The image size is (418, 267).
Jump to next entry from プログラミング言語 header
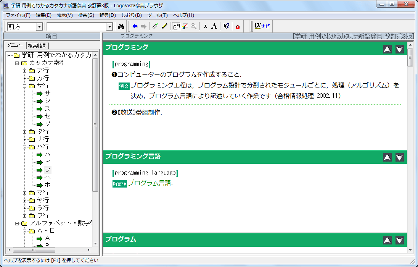pos(399,157)
